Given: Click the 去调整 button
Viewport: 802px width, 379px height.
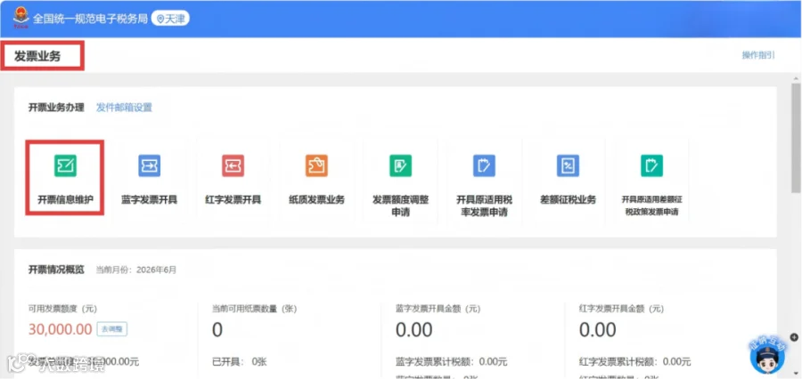Looking at the screenshot, I should pos(112,329).
